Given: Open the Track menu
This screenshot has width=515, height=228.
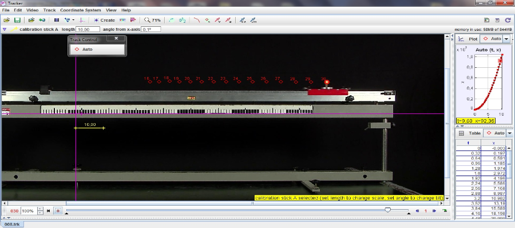Looking at the screenshot, I should (x=50, y=10).
